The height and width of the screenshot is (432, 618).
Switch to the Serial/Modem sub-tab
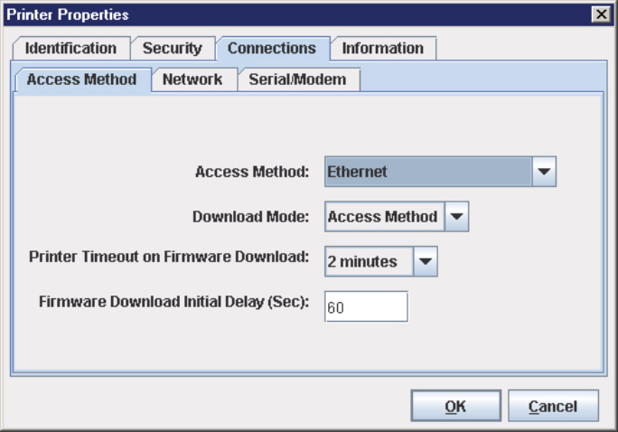[x=297, y=80]
